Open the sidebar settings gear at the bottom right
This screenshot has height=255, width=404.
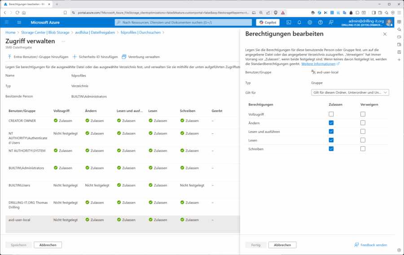tap(399, 250)
